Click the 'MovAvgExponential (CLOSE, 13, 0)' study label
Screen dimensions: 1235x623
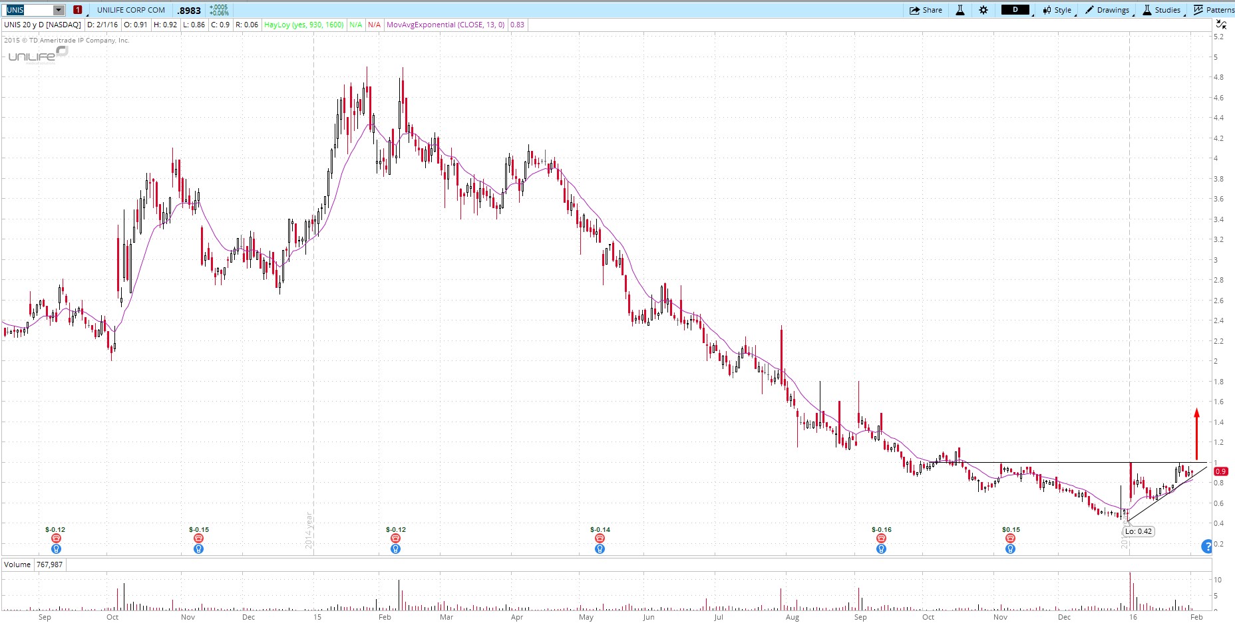[x=446, y=25]
